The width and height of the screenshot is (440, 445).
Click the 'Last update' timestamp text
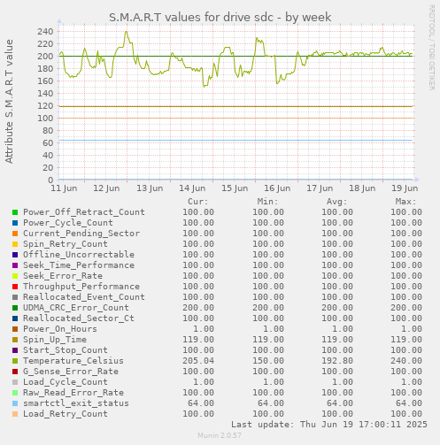(329, 425)
